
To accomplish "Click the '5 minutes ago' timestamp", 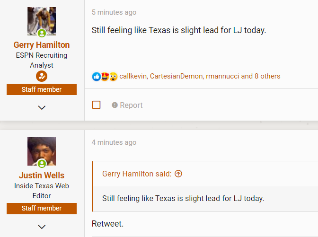I will (114, 12).
